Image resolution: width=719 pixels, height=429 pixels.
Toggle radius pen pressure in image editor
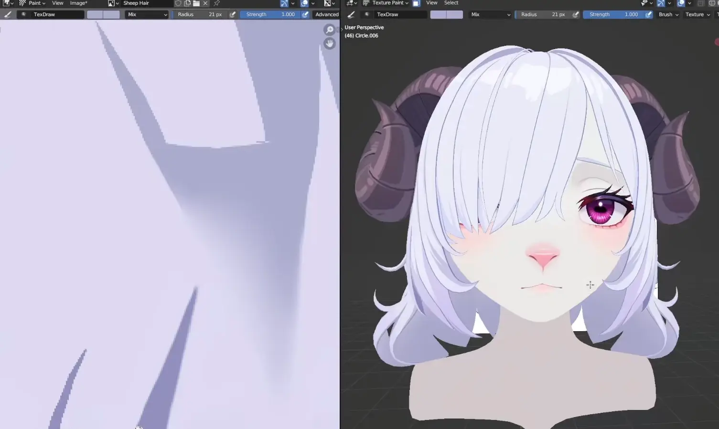point(233,14)
